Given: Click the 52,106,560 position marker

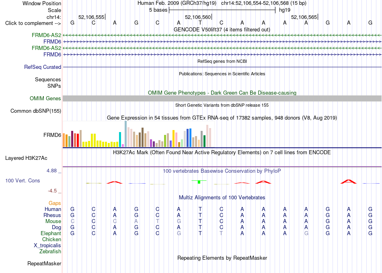Looking at the screenshot, I should click(198, 17).
